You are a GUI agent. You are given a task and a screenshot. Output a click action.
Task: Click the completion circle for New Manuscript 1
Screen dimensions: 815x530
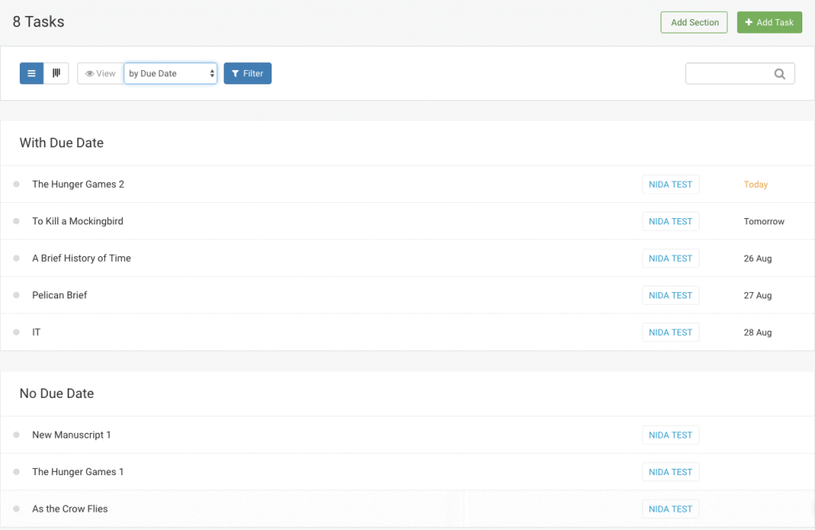click(18, 435)
